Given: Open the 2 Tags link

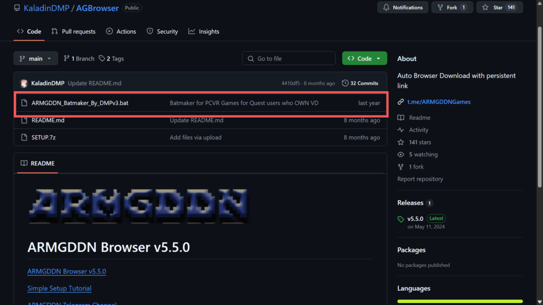Looking at the screenshot, I should (111, 59).
